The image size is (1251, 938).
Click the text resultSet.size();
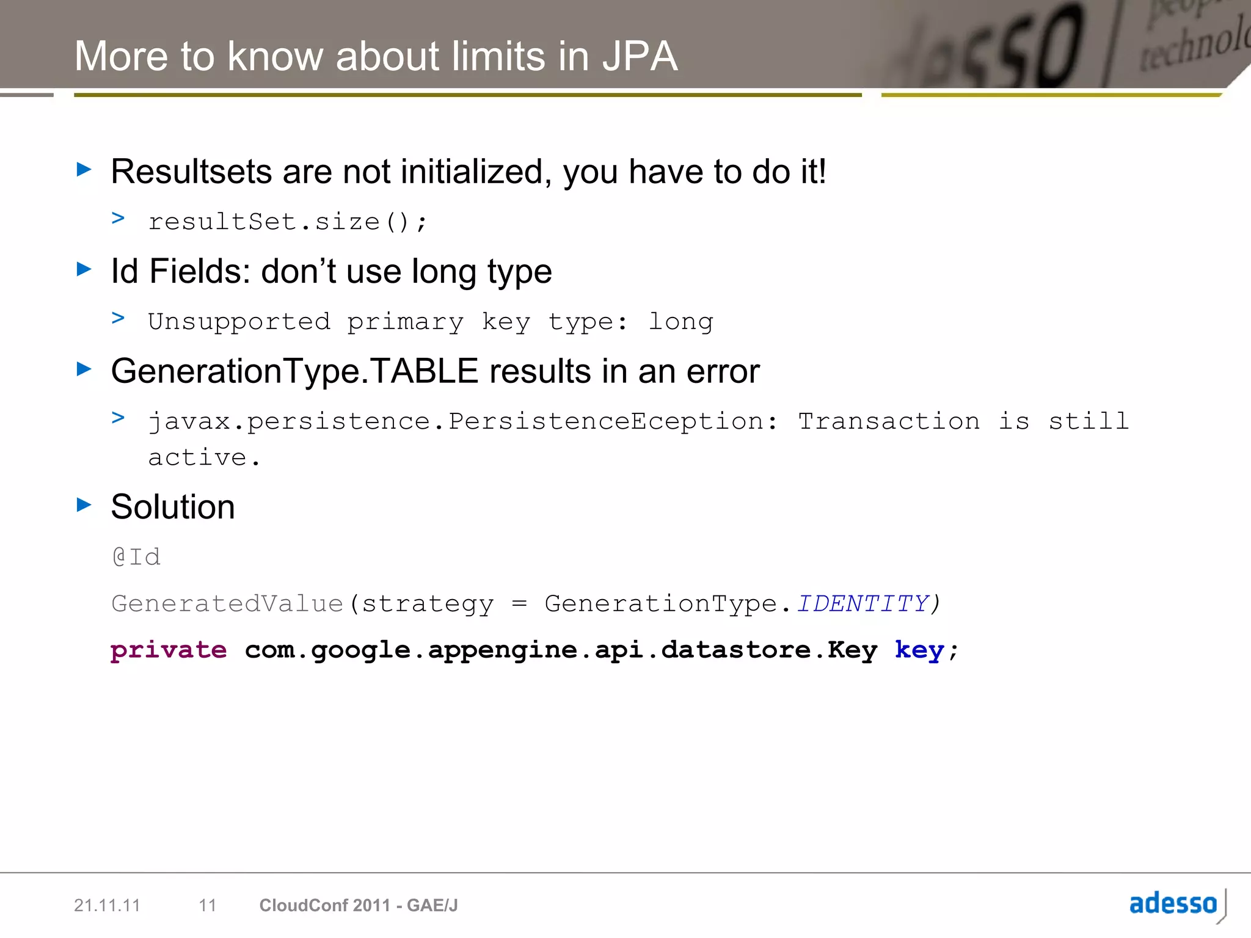click(x=288, y=222)
